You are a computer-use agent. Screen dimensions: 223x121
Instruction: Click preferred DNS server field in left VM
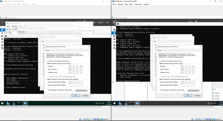75,82
